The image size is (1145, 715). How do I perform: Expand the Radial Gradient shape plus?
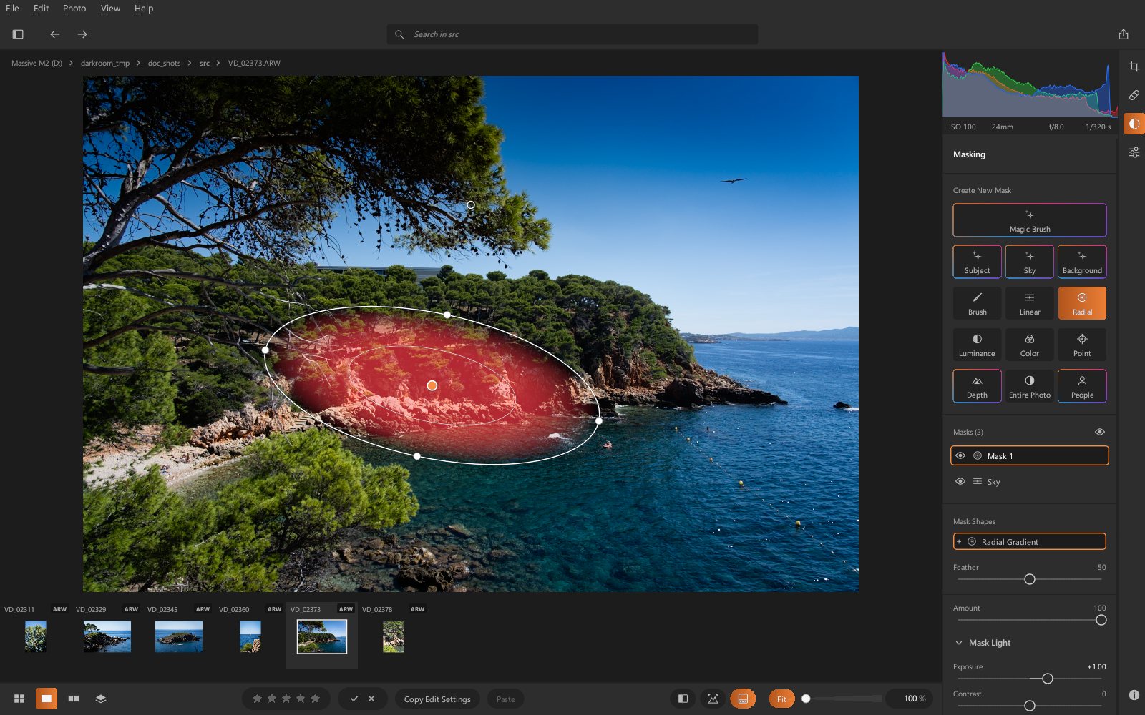959,541
